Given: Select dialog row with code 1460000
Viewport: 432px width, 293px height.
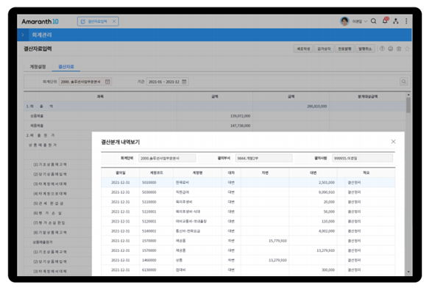Looking at the screenshot, I should [x=248, y=260].
